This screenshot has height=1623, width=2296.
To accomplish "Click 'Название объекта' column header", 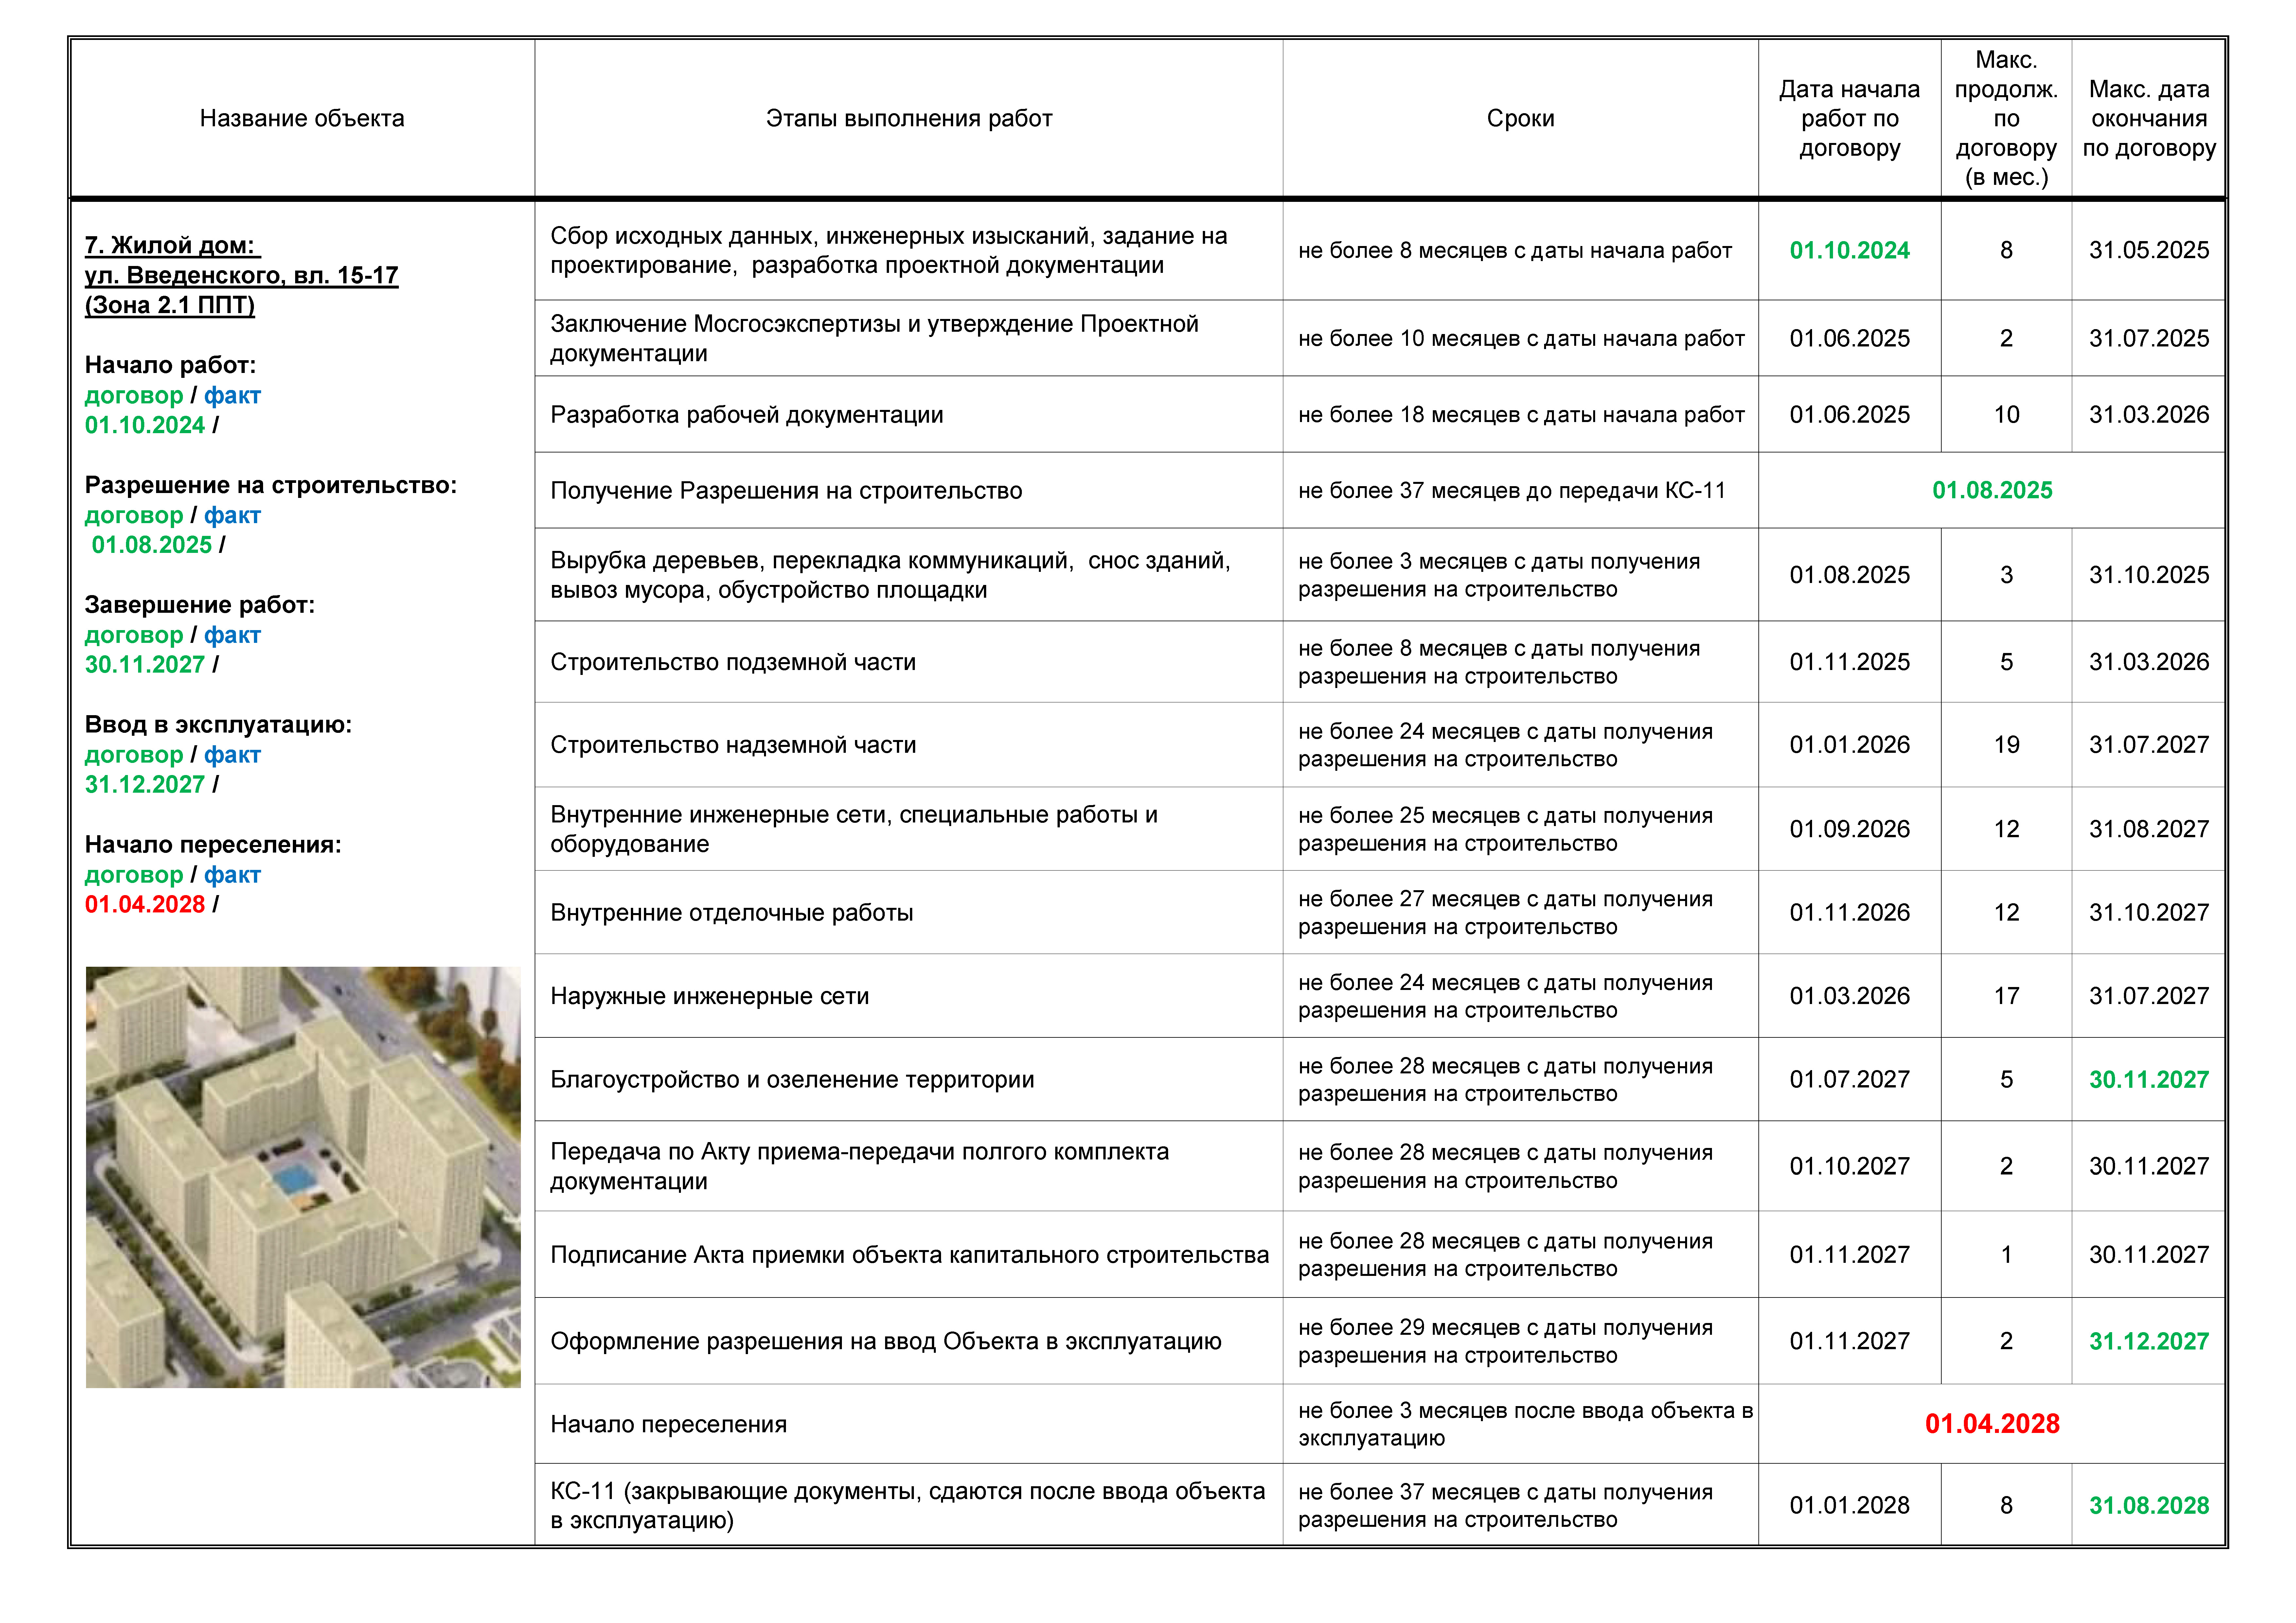I will 302,118.
